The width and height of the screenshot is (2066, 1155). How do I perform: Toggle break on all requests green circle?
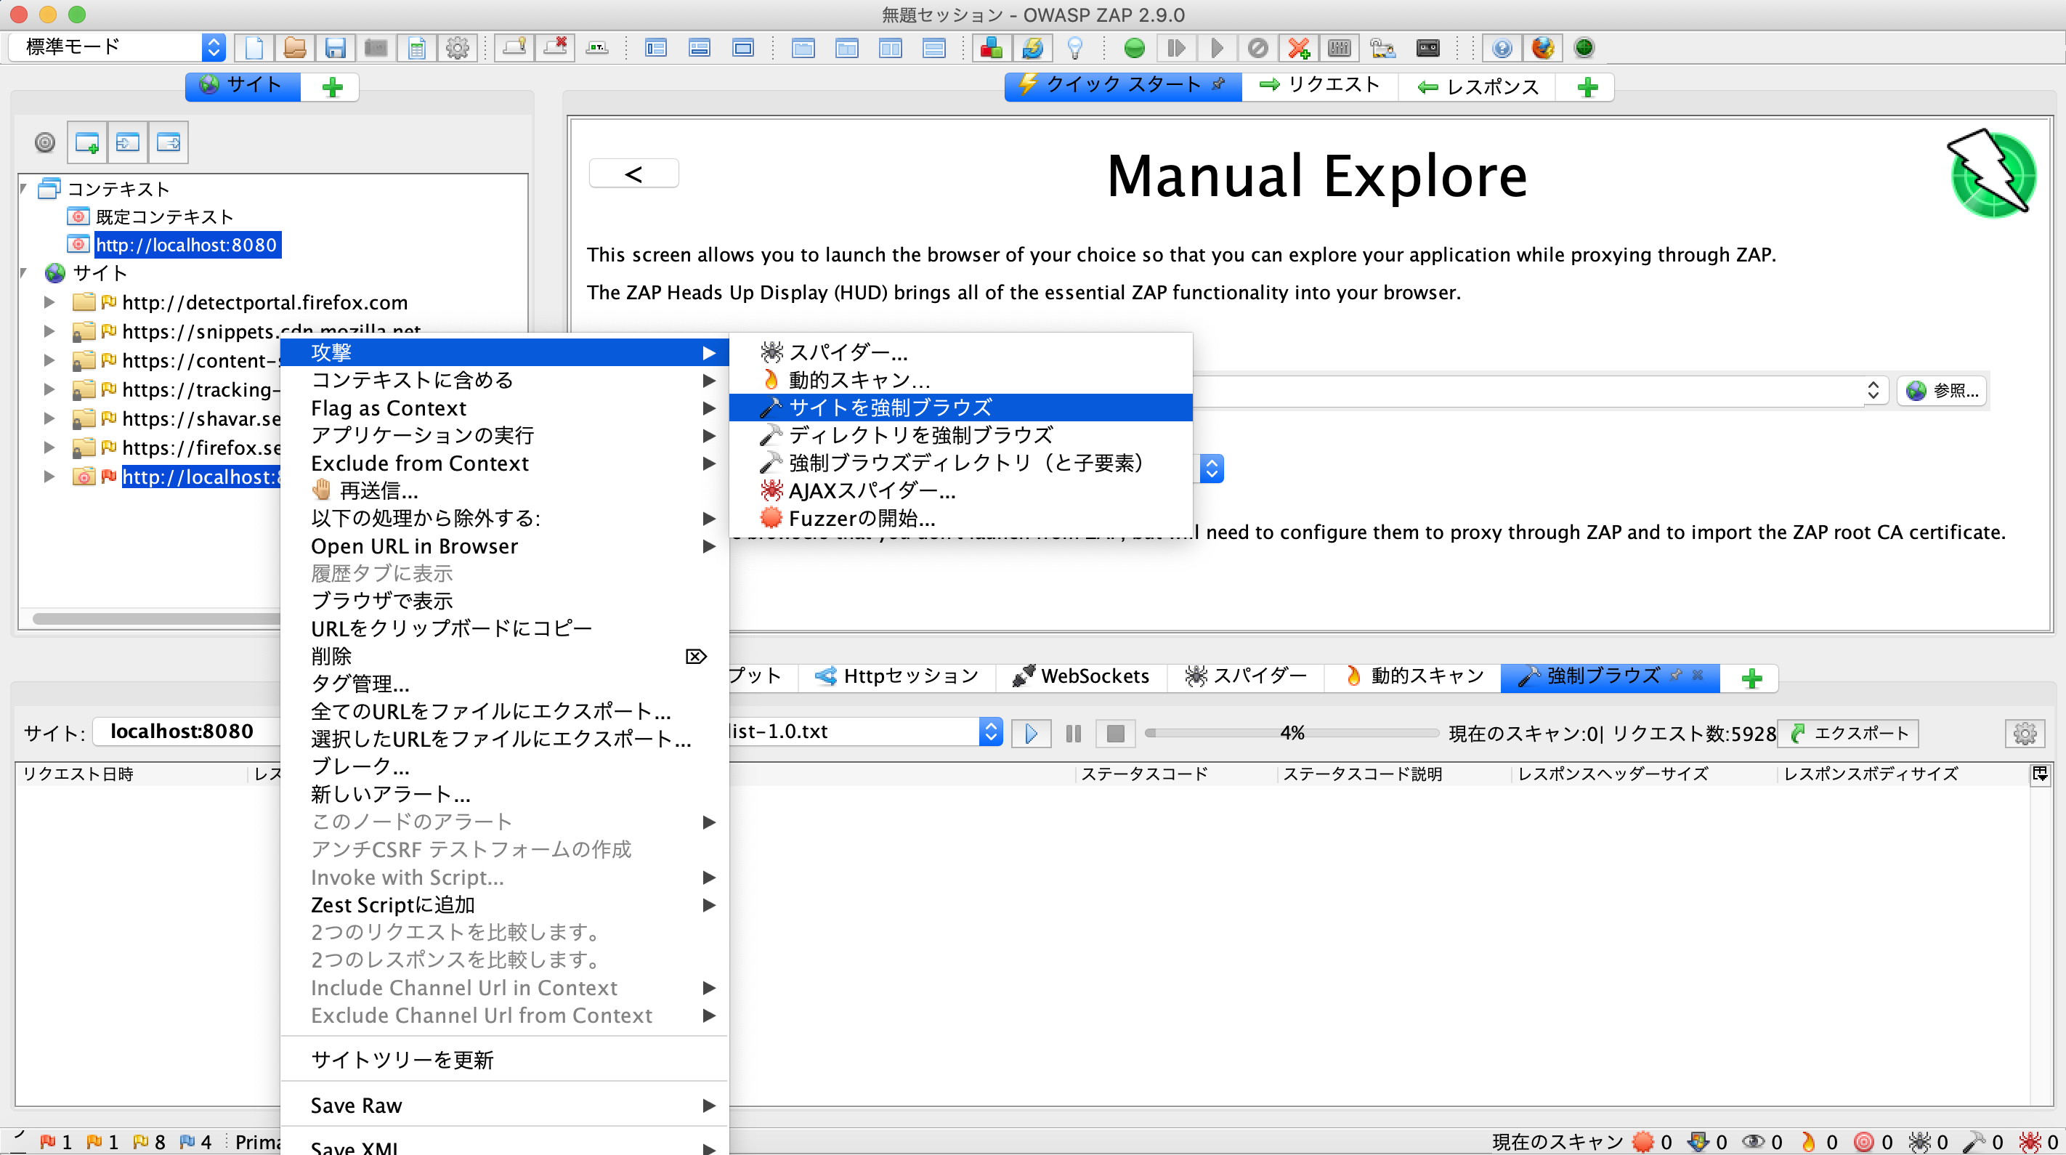tap(1134, 48)
